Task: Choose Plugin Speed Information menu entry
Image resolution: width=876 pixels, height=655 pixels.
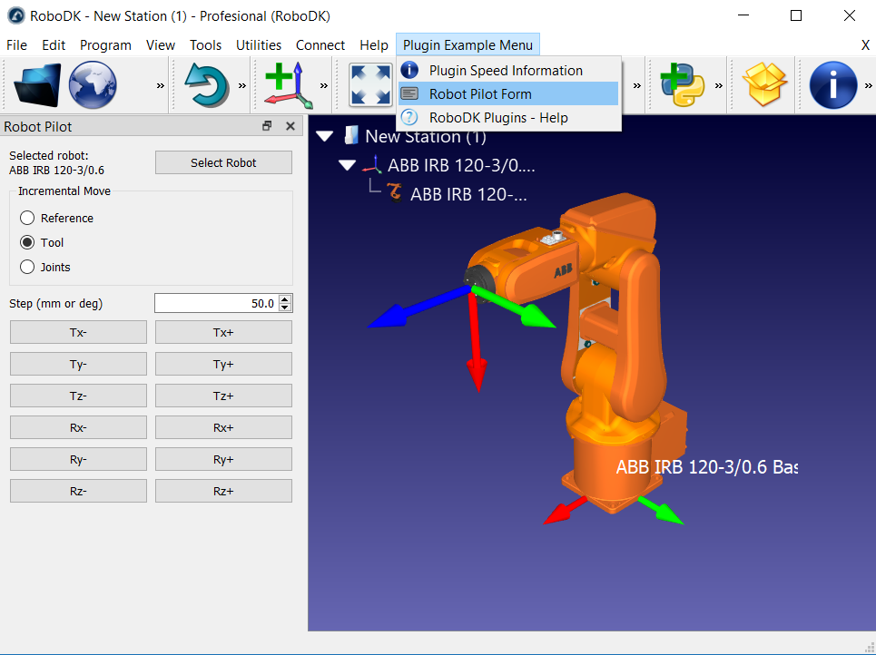Action: point(508,71)
